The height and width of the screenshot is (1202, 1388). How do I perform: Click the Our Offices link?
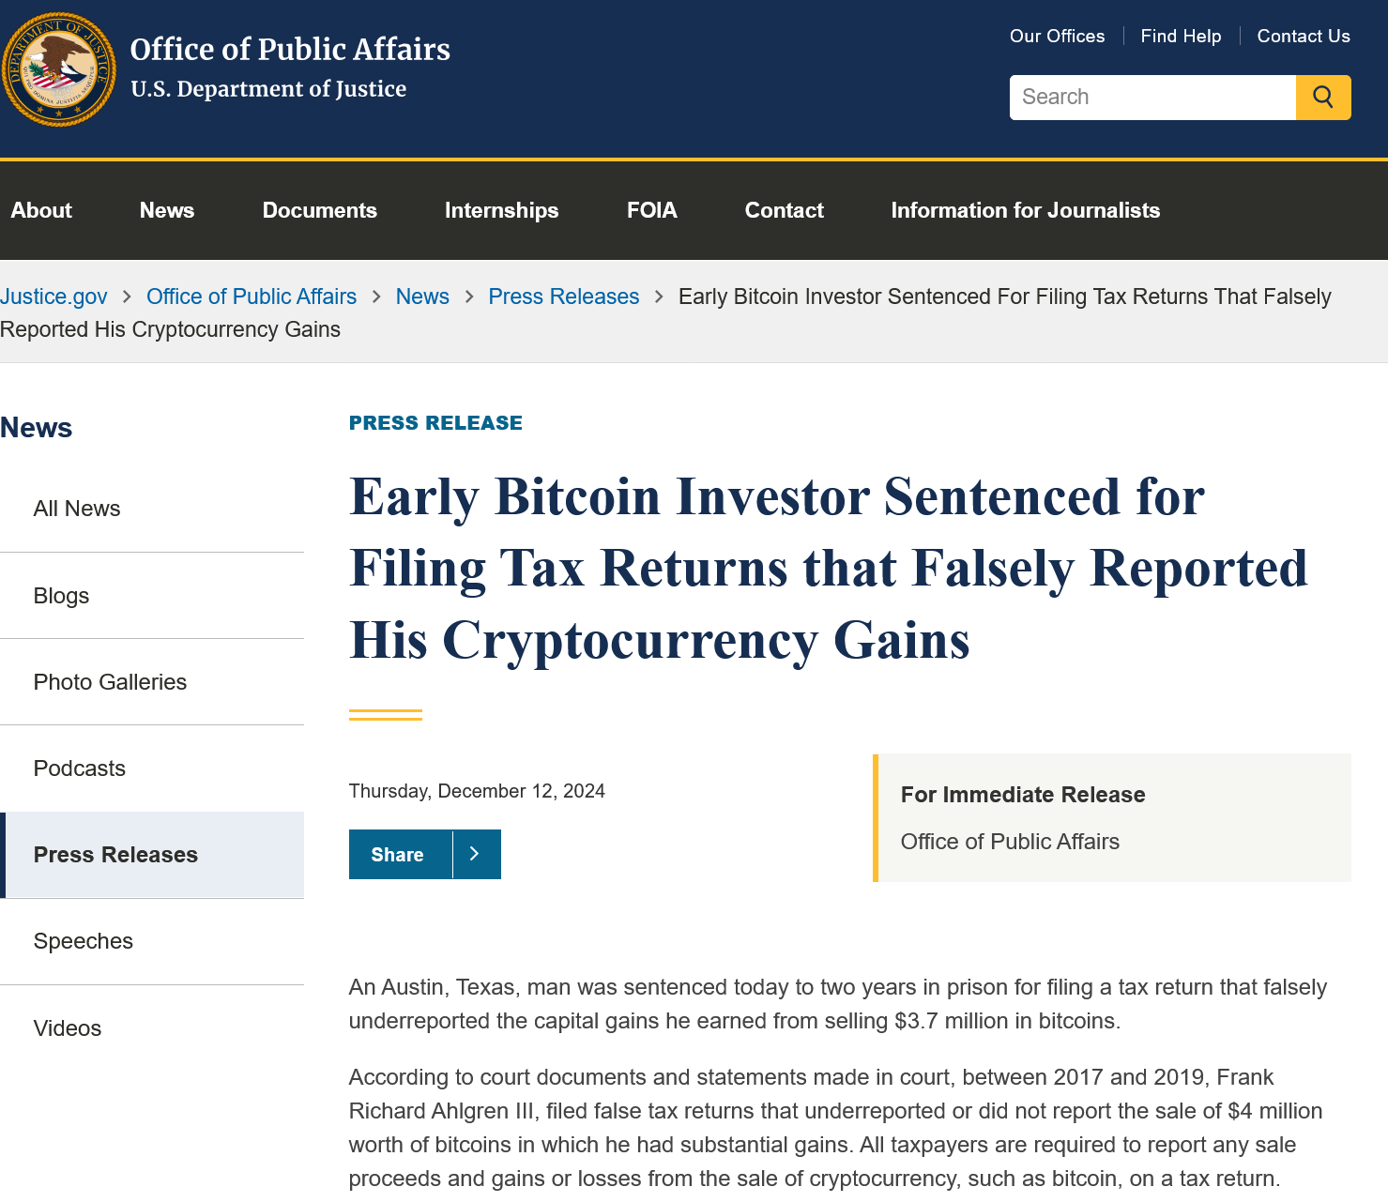click(1058, 36)
